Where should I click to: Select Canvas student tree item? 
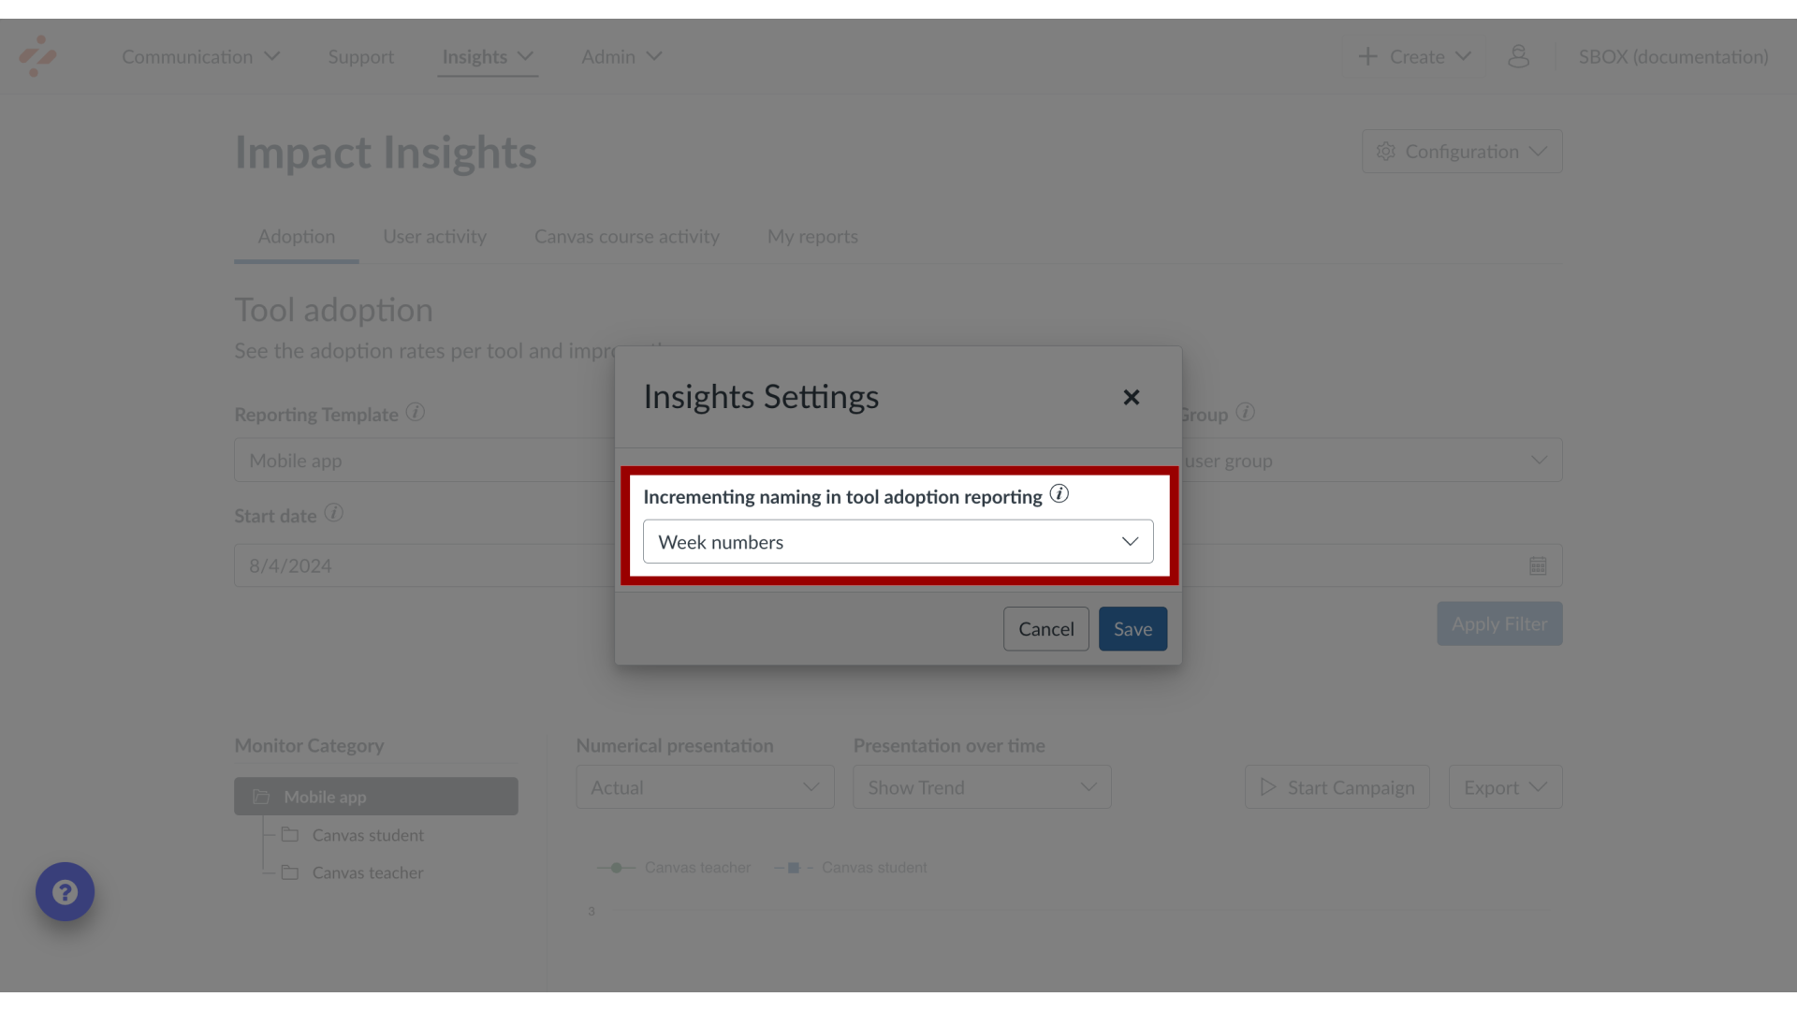(368, 834)
